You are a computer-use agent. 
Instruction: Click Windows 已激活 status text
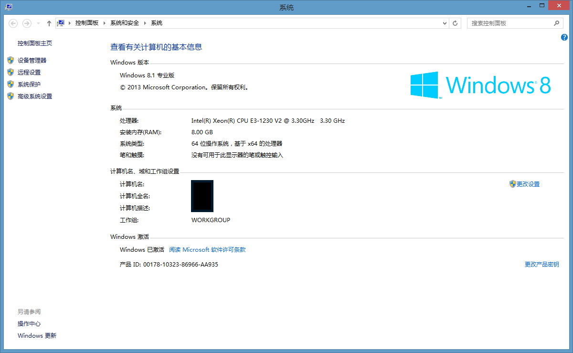(x=142, y=249)
